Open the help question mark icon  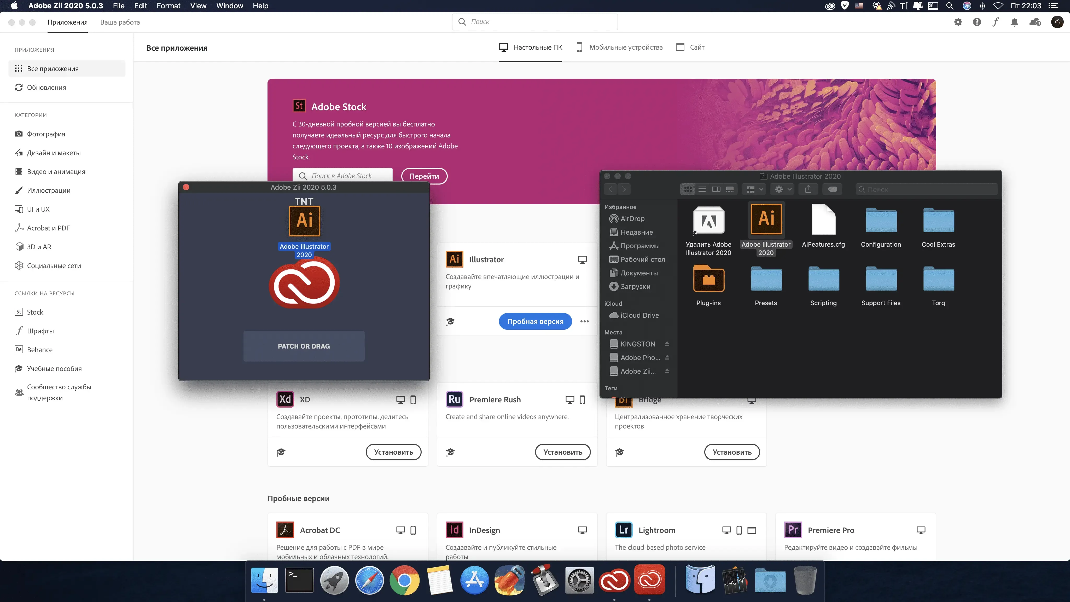[x=977, y=22]
